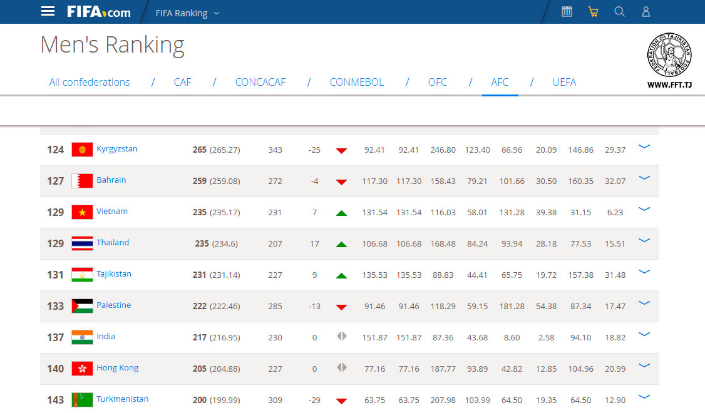The image size is (705, 413).
Task: Click the search magnifier icon
Action: tap(619, 11)
